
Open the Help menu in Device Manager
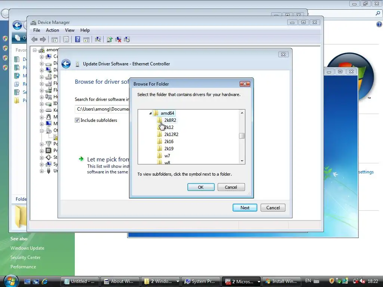click(x=85, y=30)
